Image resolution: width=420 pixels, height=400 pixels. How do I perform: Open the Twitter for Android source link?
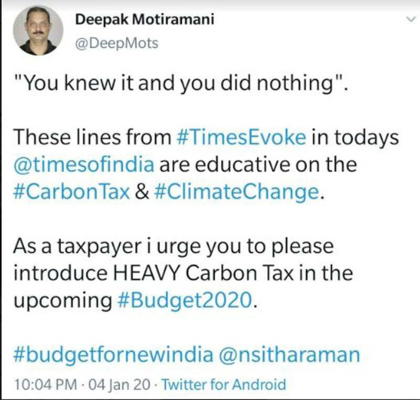223,385
